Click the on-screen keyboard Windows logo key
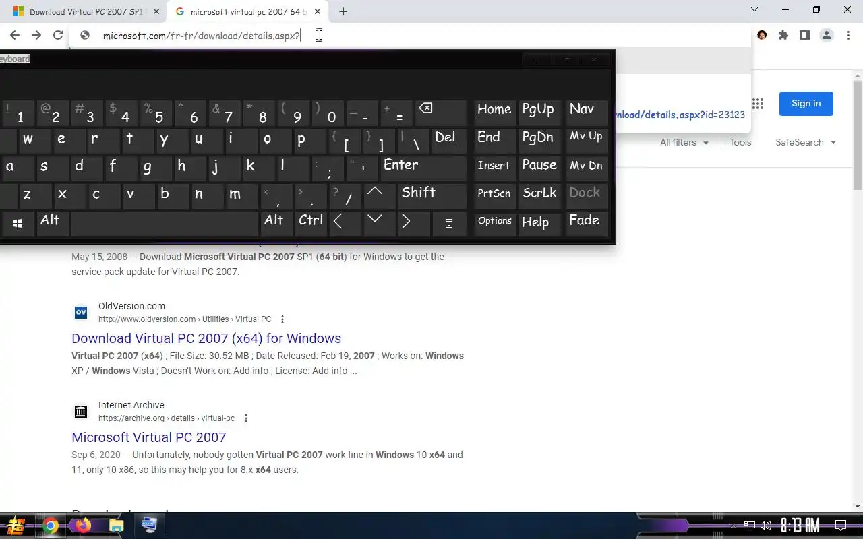 pos(18,223)
